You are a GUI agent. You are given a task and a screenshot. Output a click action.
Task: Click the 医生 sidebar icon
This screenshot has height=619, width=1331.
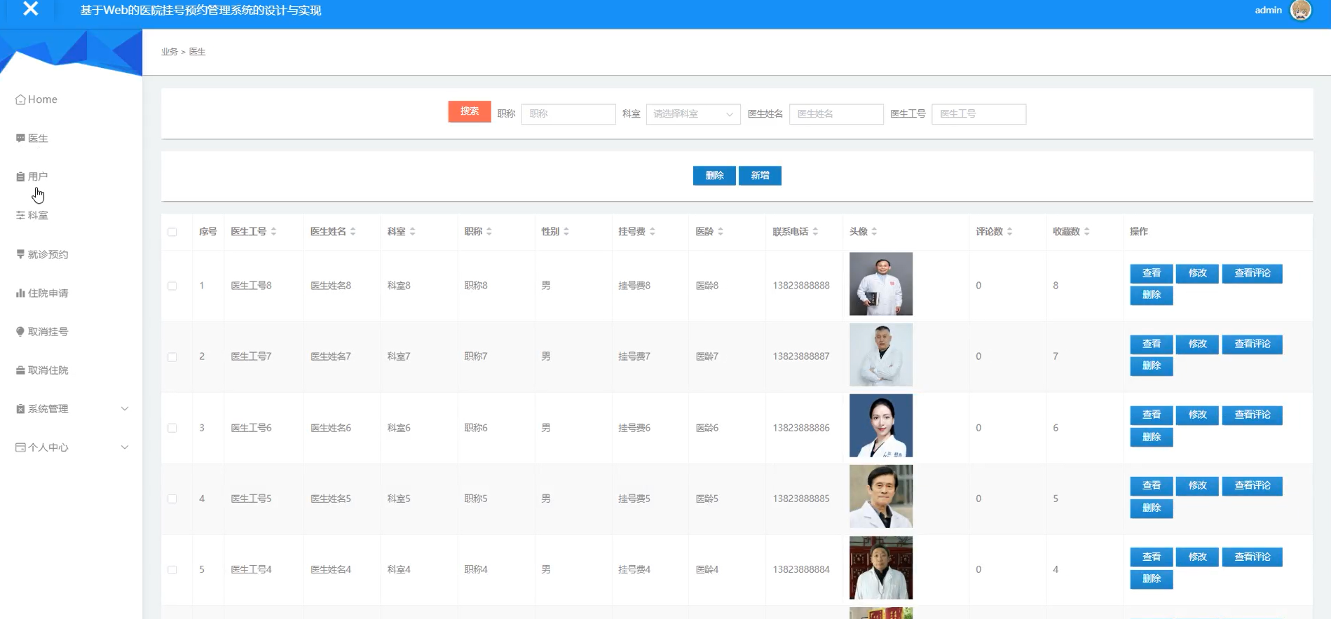coord(20,138)
